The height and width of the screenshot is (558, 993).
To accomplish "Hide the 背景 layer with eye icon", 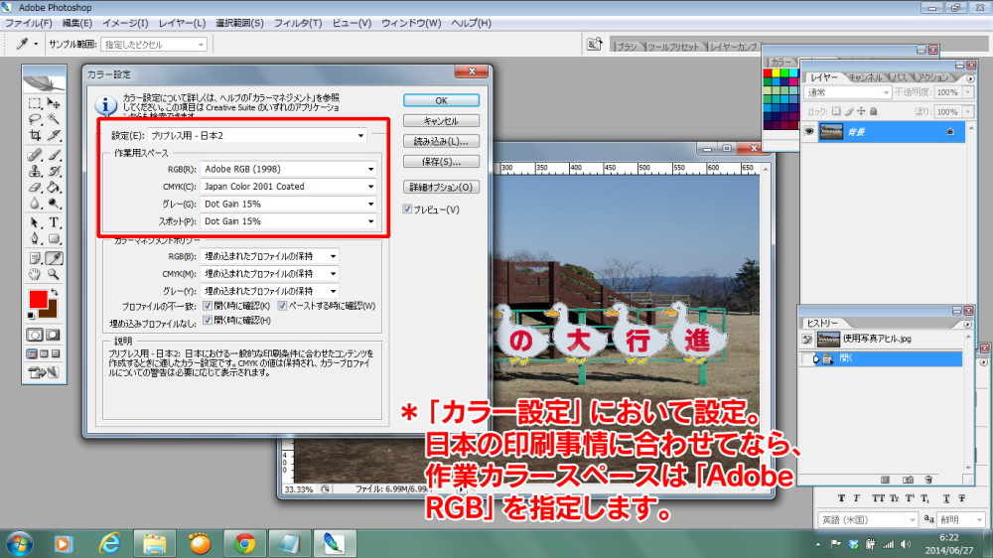I will (x=810, y=131).
